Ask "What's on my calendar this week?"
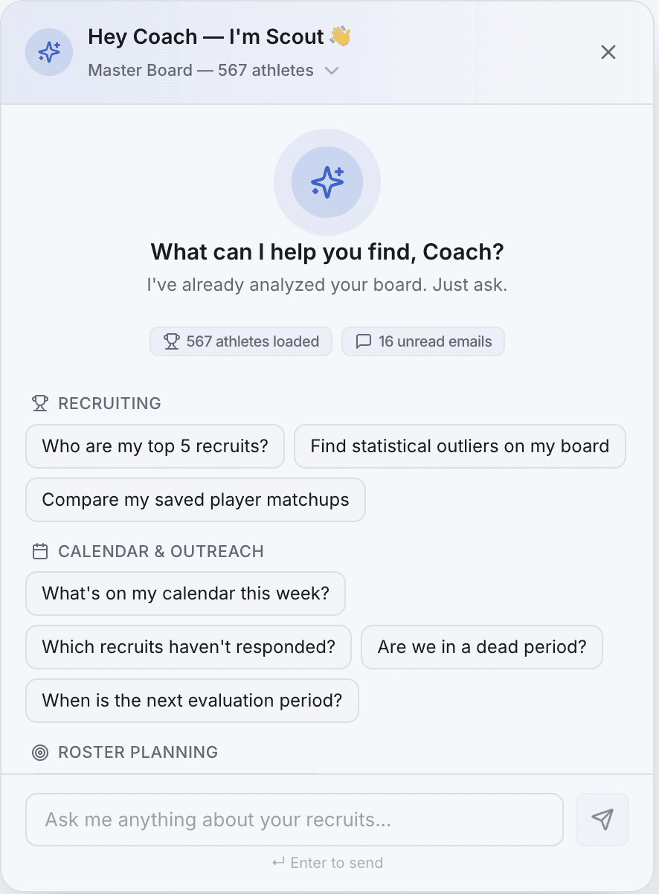The height and width of the screenshot is (894, 659). tap(185, 594)
